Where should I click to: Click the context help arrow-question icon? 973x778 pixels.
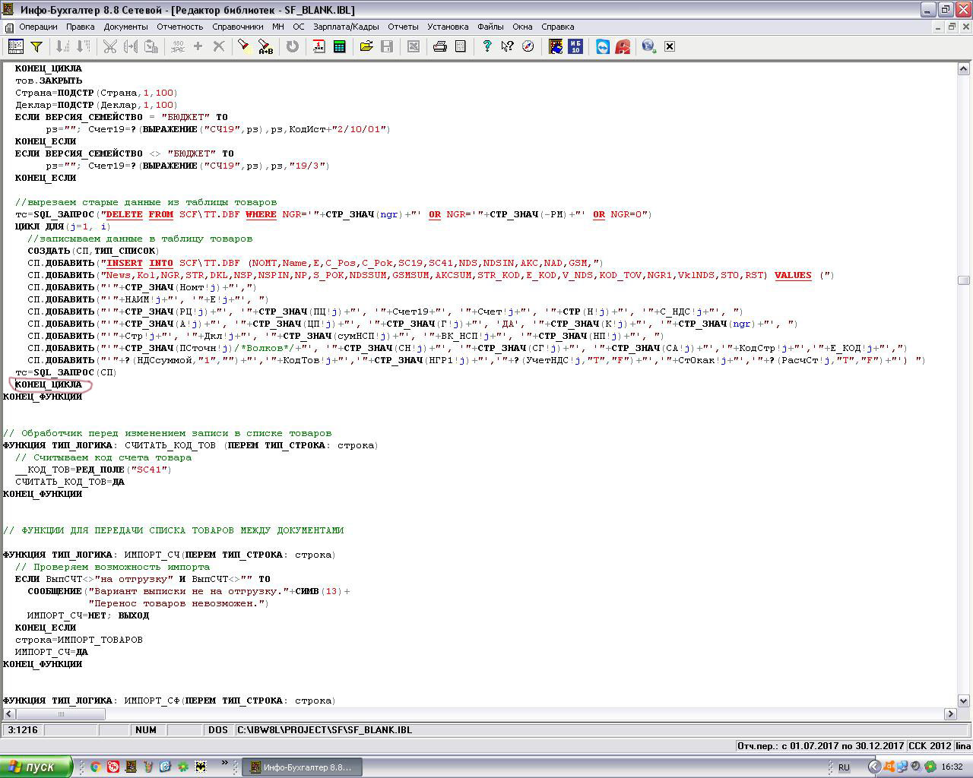[507, 46]
